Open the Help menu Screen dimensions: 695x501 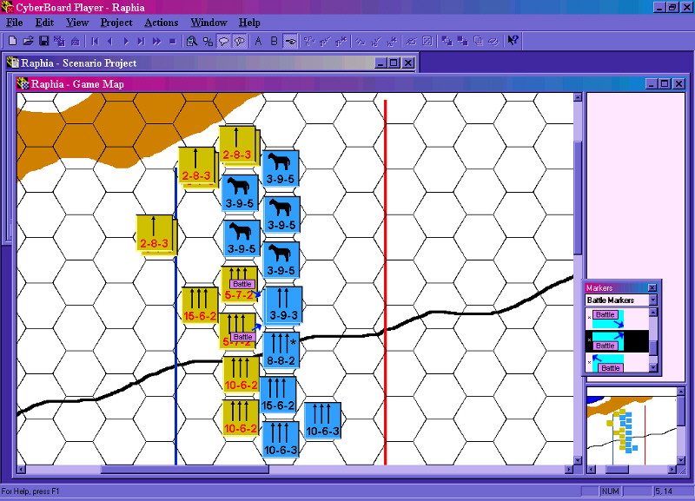pyautogui.click(x=249, y=23)
